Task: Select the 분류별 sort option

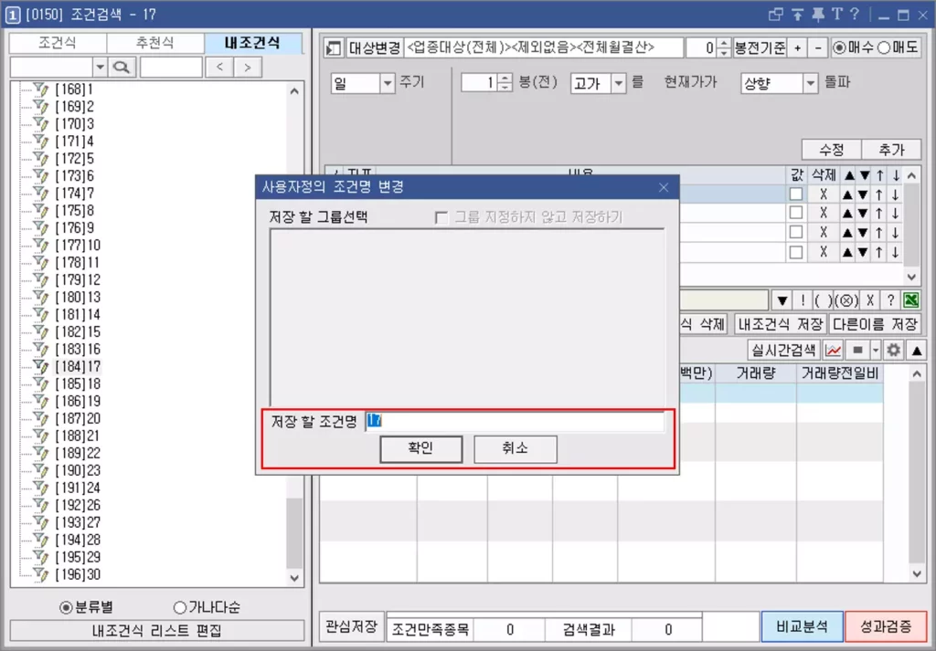Action: (x=66, y=607)
